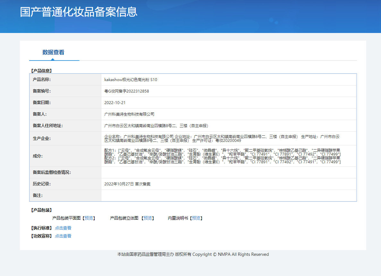Select the 数据查看 tab
381x276 pixels.
coord(54,53)
